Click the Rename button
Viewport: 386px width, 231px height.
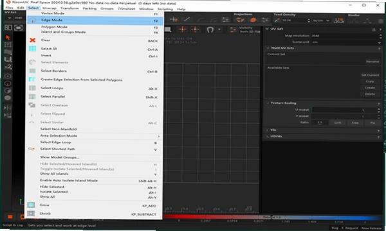(372, 62)
